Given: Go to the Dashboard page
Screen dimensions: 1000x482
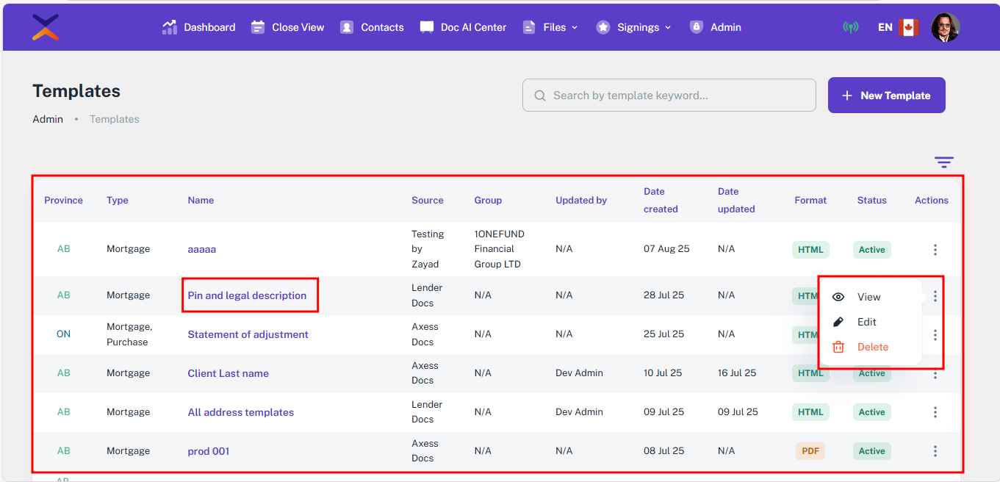Looking at the screenshot, I should [x=199, y=27].
